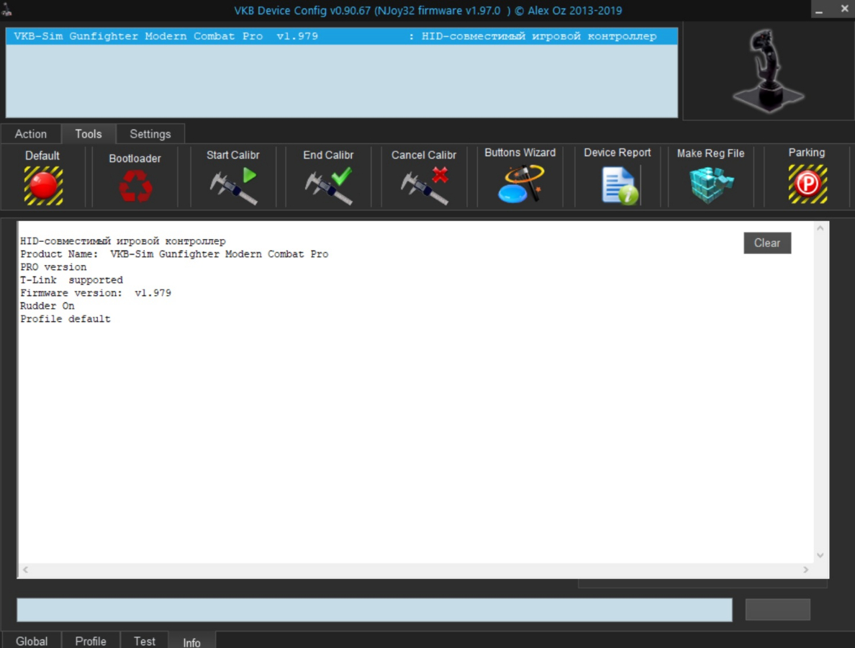This screenshot has height=648, width=855.
Task: Close the VKB Device Config window
Action: pyautogui.click(x=844, y=9)
